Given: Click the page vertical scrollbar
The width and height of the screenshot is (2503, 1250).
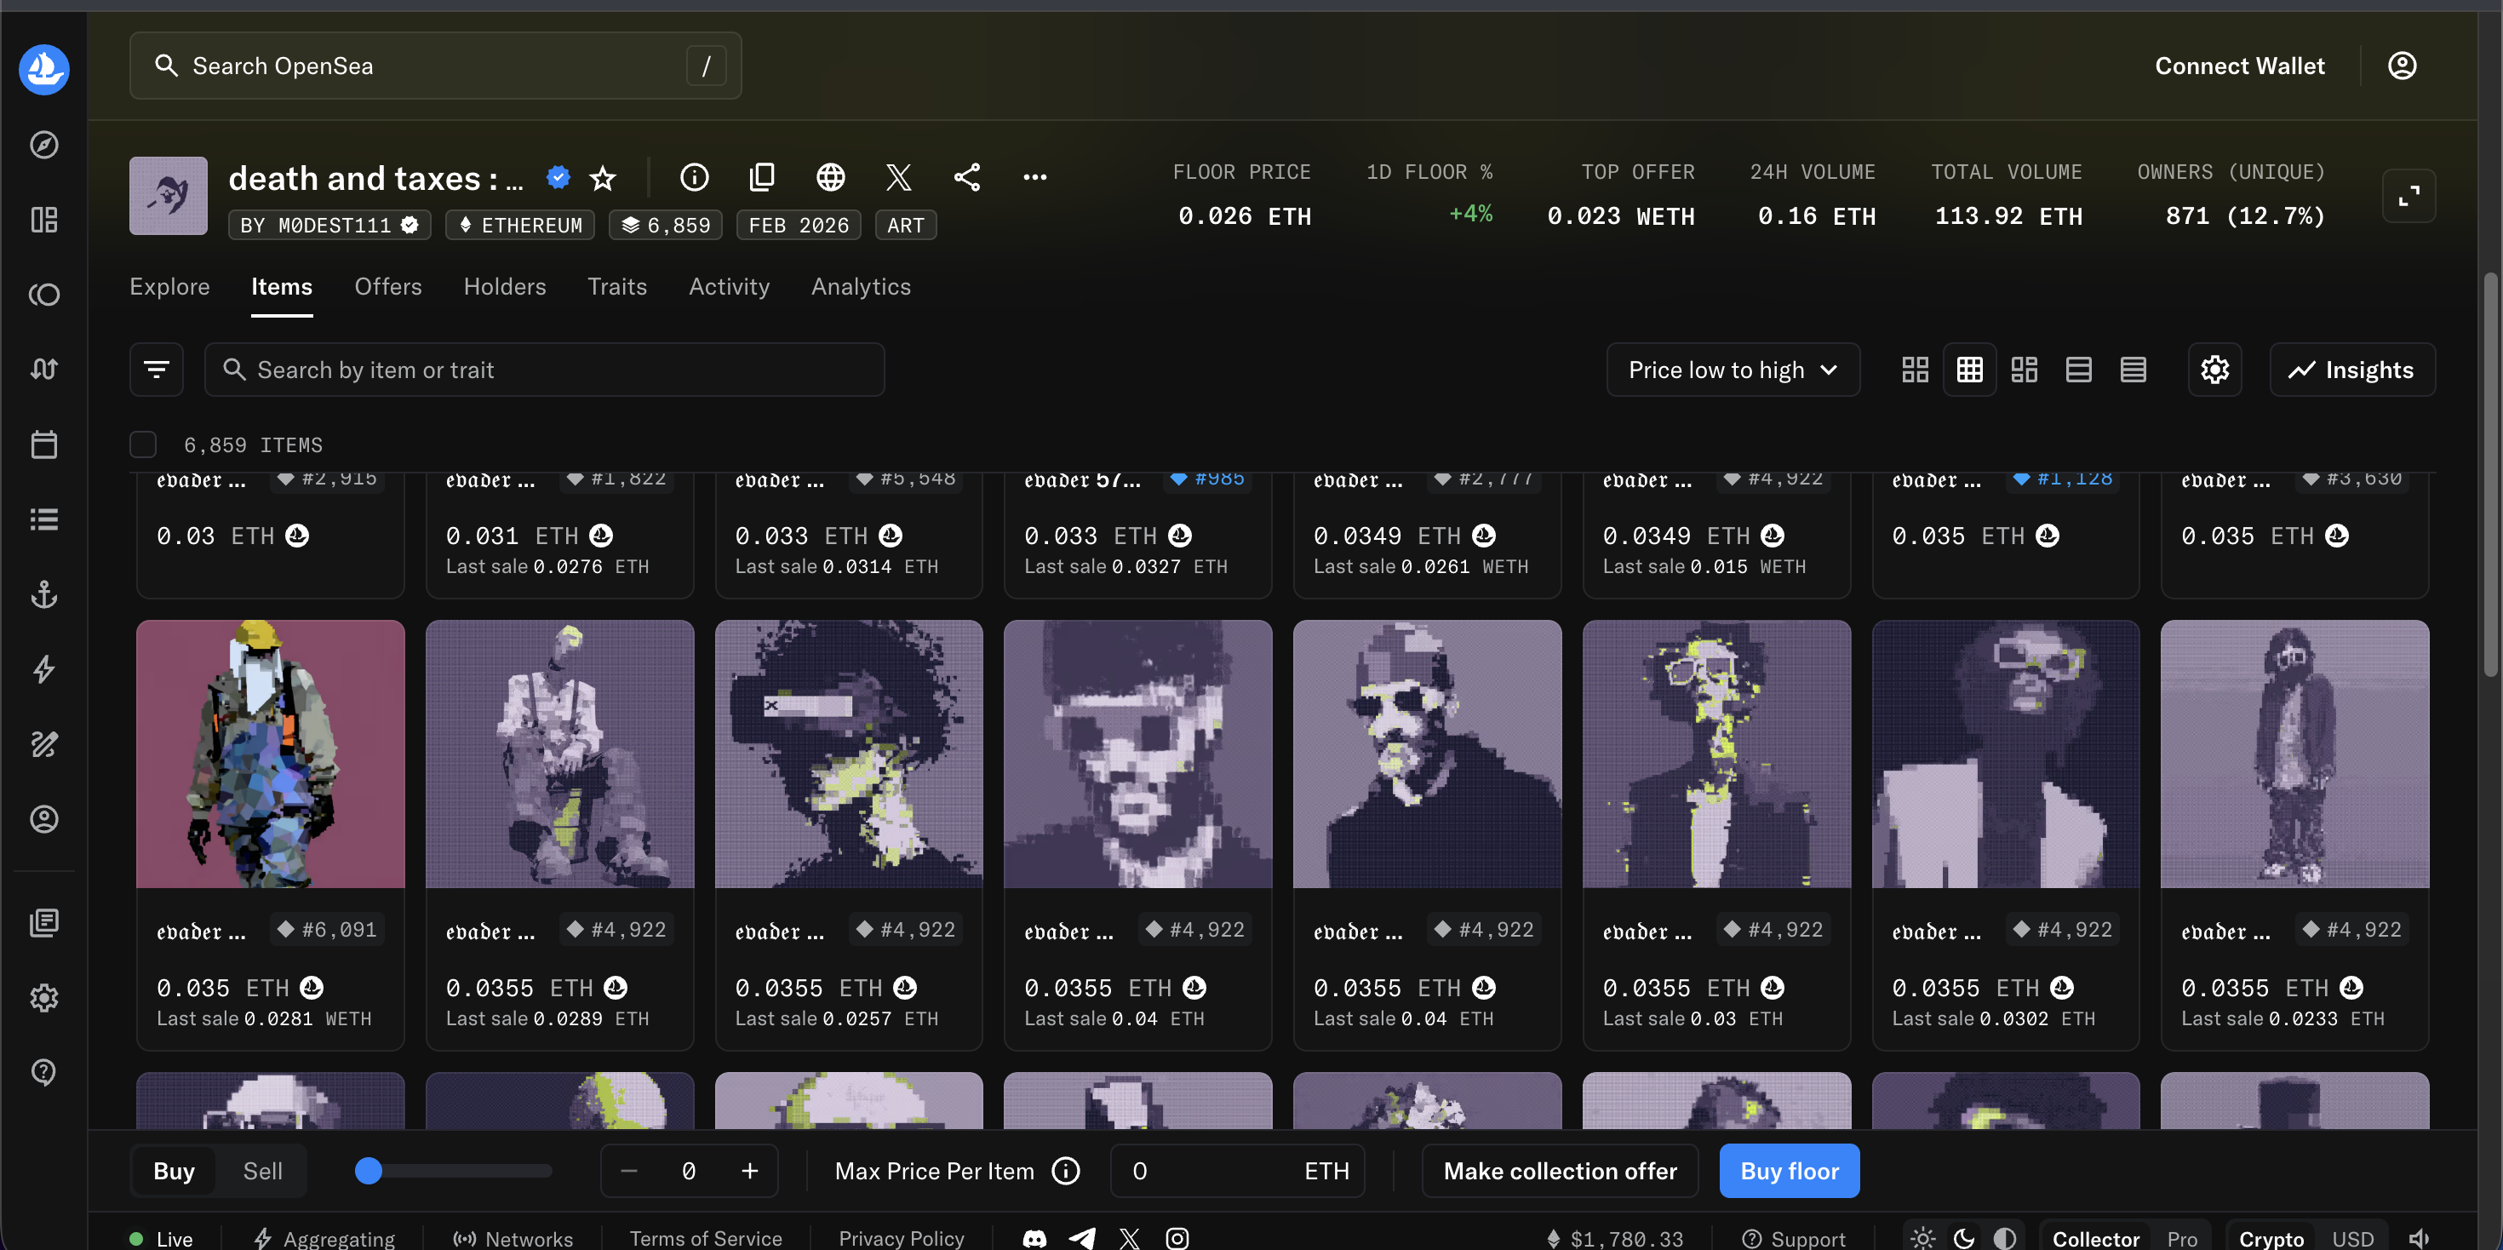Looking at the screenshot, I should pos(2490,474).
